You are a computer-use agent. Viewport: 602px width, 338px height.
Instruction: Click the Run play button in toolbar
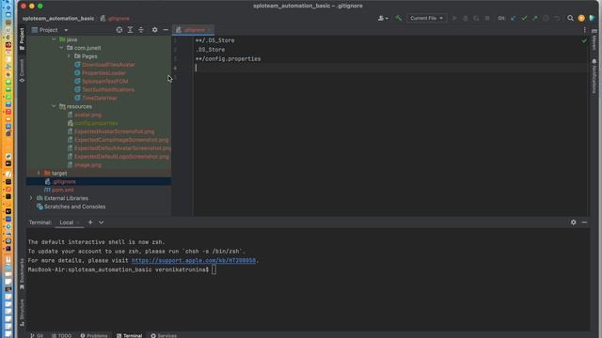pos(454,18)
